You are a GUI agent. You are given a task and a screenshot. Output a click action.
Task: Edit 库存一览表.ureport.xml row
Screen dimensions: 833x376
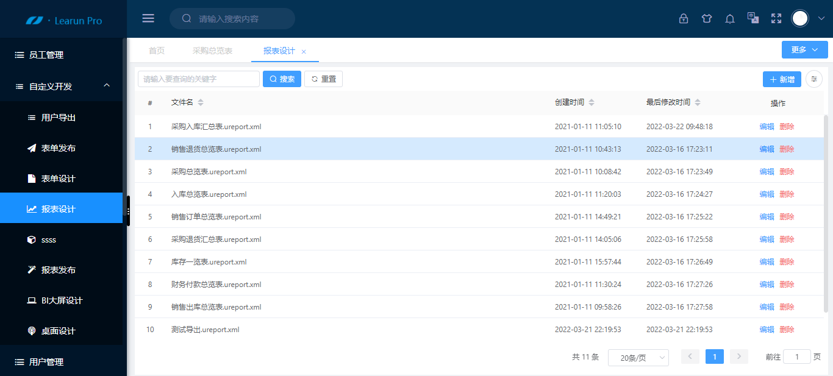767,262
